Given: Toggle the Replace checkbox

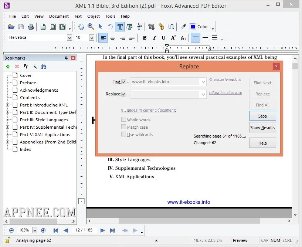Looking at the screenshot, I should point(124,94).
